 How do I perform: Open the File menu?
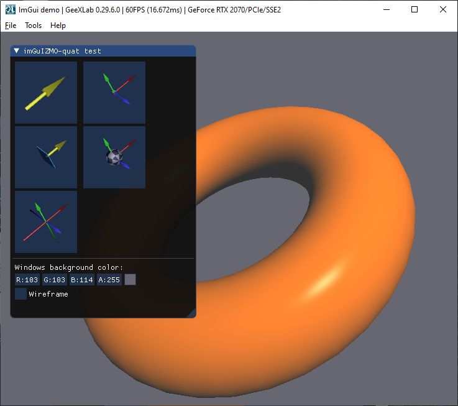(x=11, y=25)
